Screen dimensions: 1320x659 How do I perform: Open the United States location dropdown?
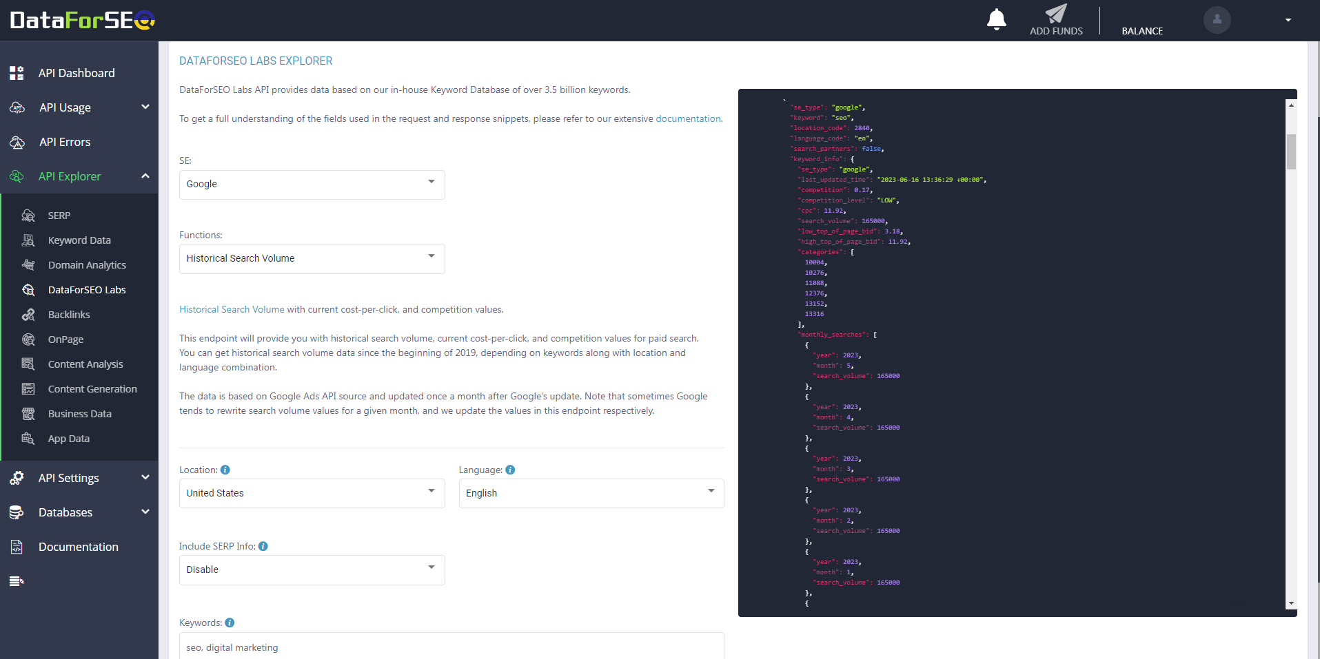312,493
